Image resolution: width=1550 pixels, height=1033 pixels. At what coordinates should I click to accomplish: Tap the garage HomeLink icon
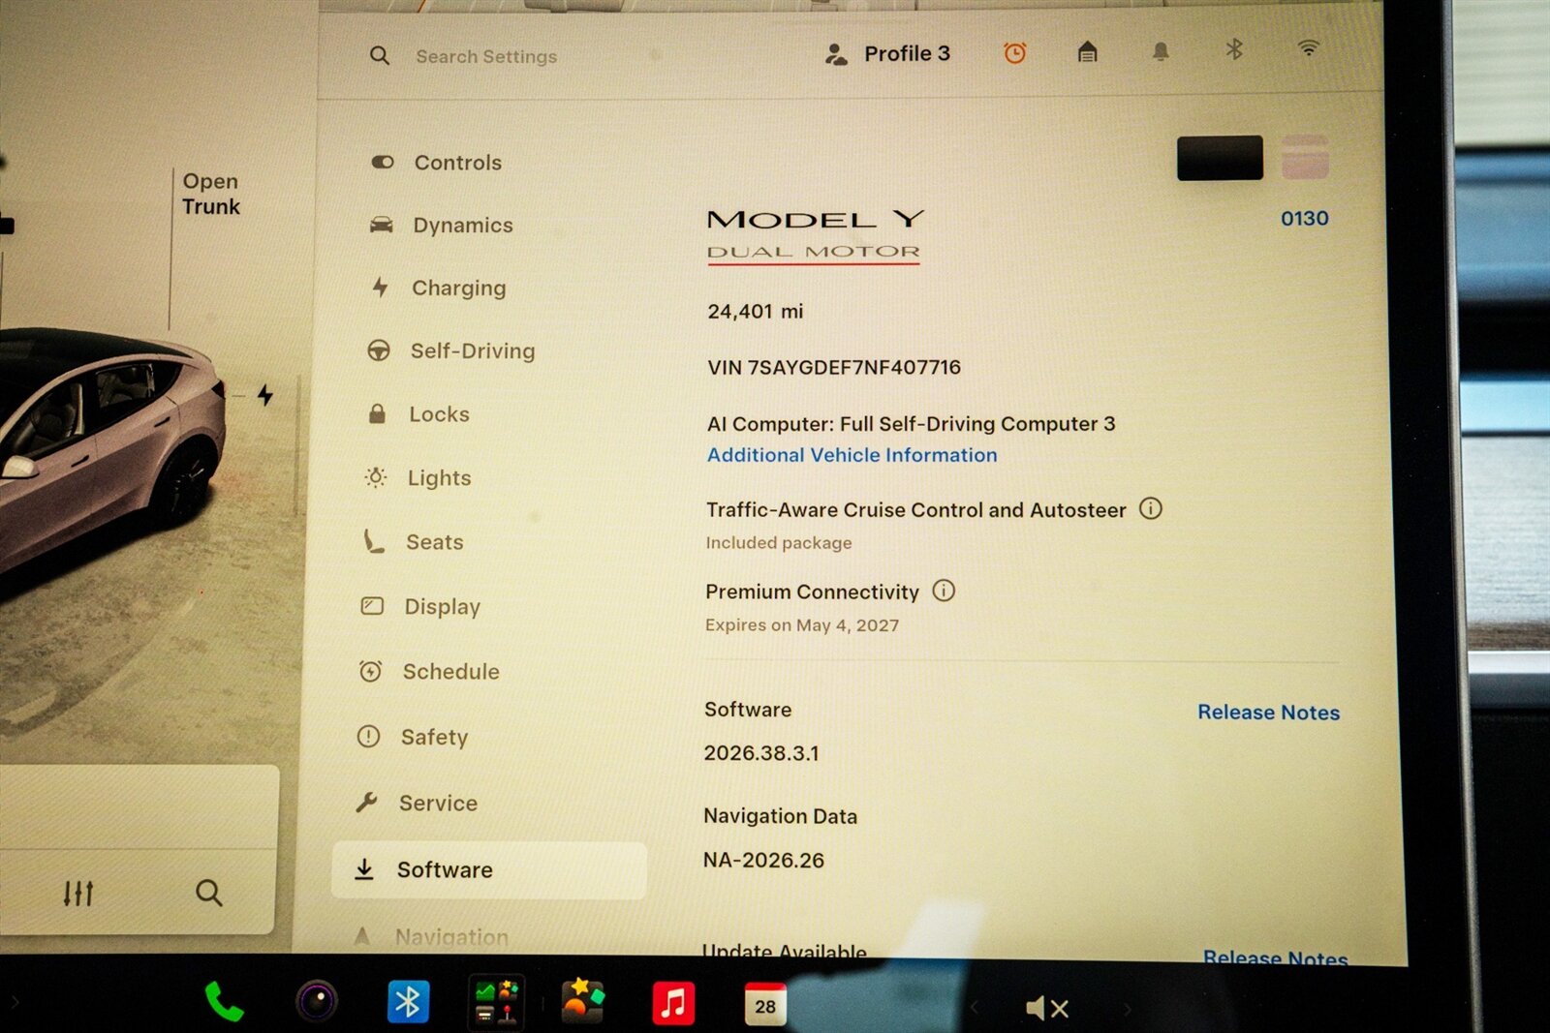point(1087,51)
